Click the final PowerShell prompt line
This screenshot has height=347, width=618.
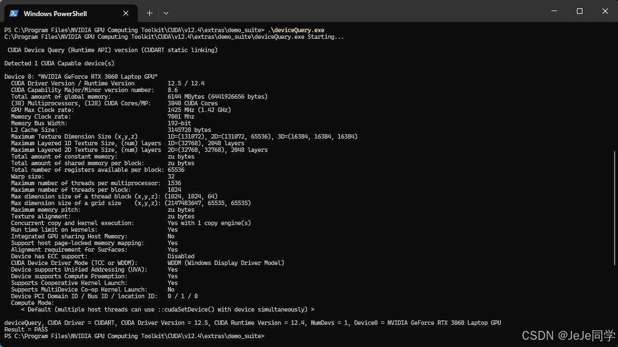coord(134,336)
